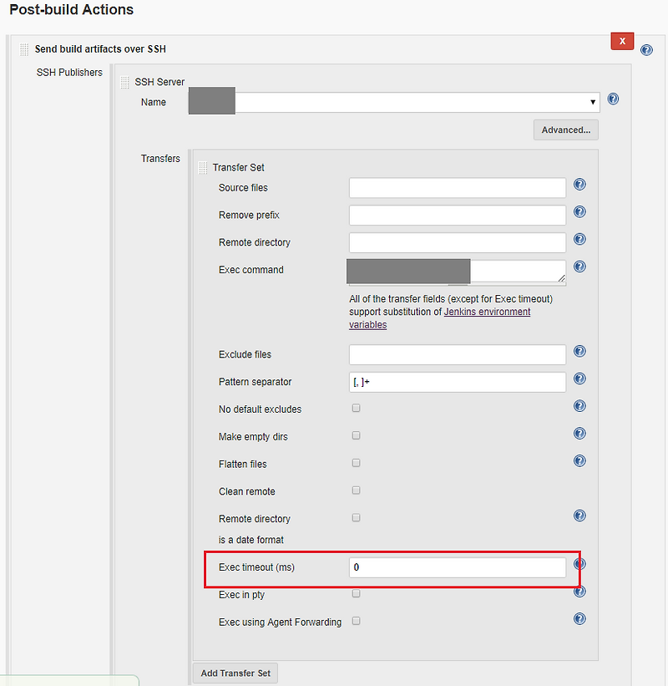This screenshot has height=686, width=668.
Task: Click the Pattern separator text field
Action: (x=458, y=382)
